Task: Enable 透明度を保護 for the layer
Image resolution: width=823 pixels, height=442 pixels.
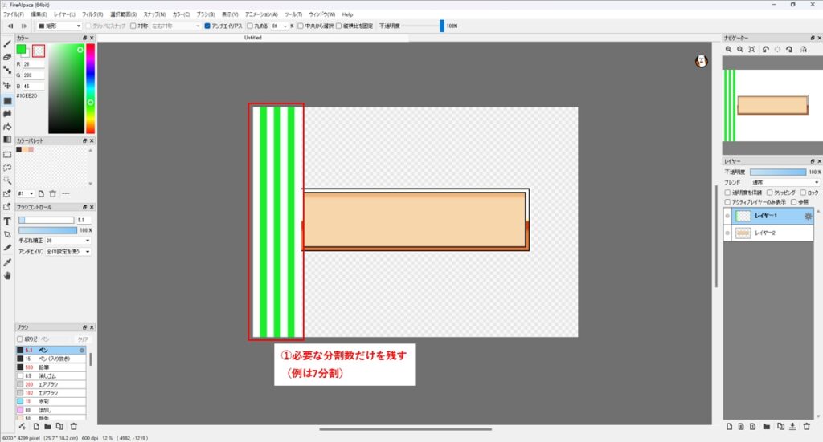Action: (x=728, y=193)
